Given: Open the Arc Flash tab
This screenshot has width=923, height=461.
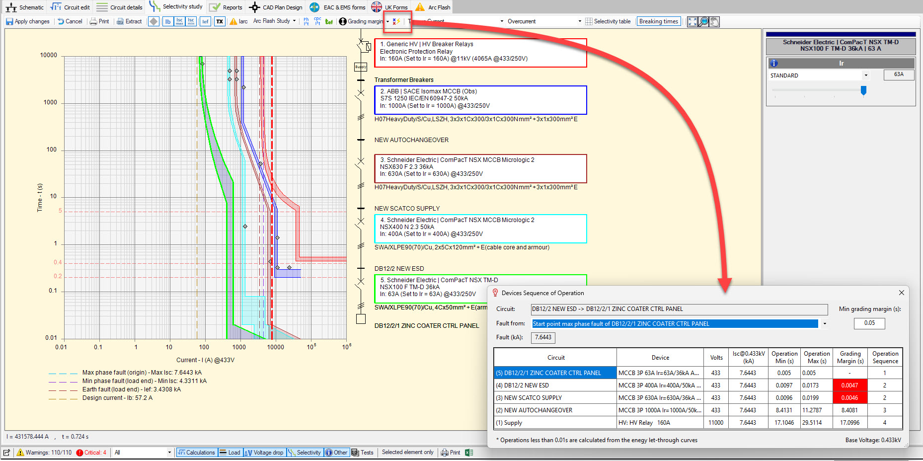Looking at the screenshot, I should pos(433,7).
